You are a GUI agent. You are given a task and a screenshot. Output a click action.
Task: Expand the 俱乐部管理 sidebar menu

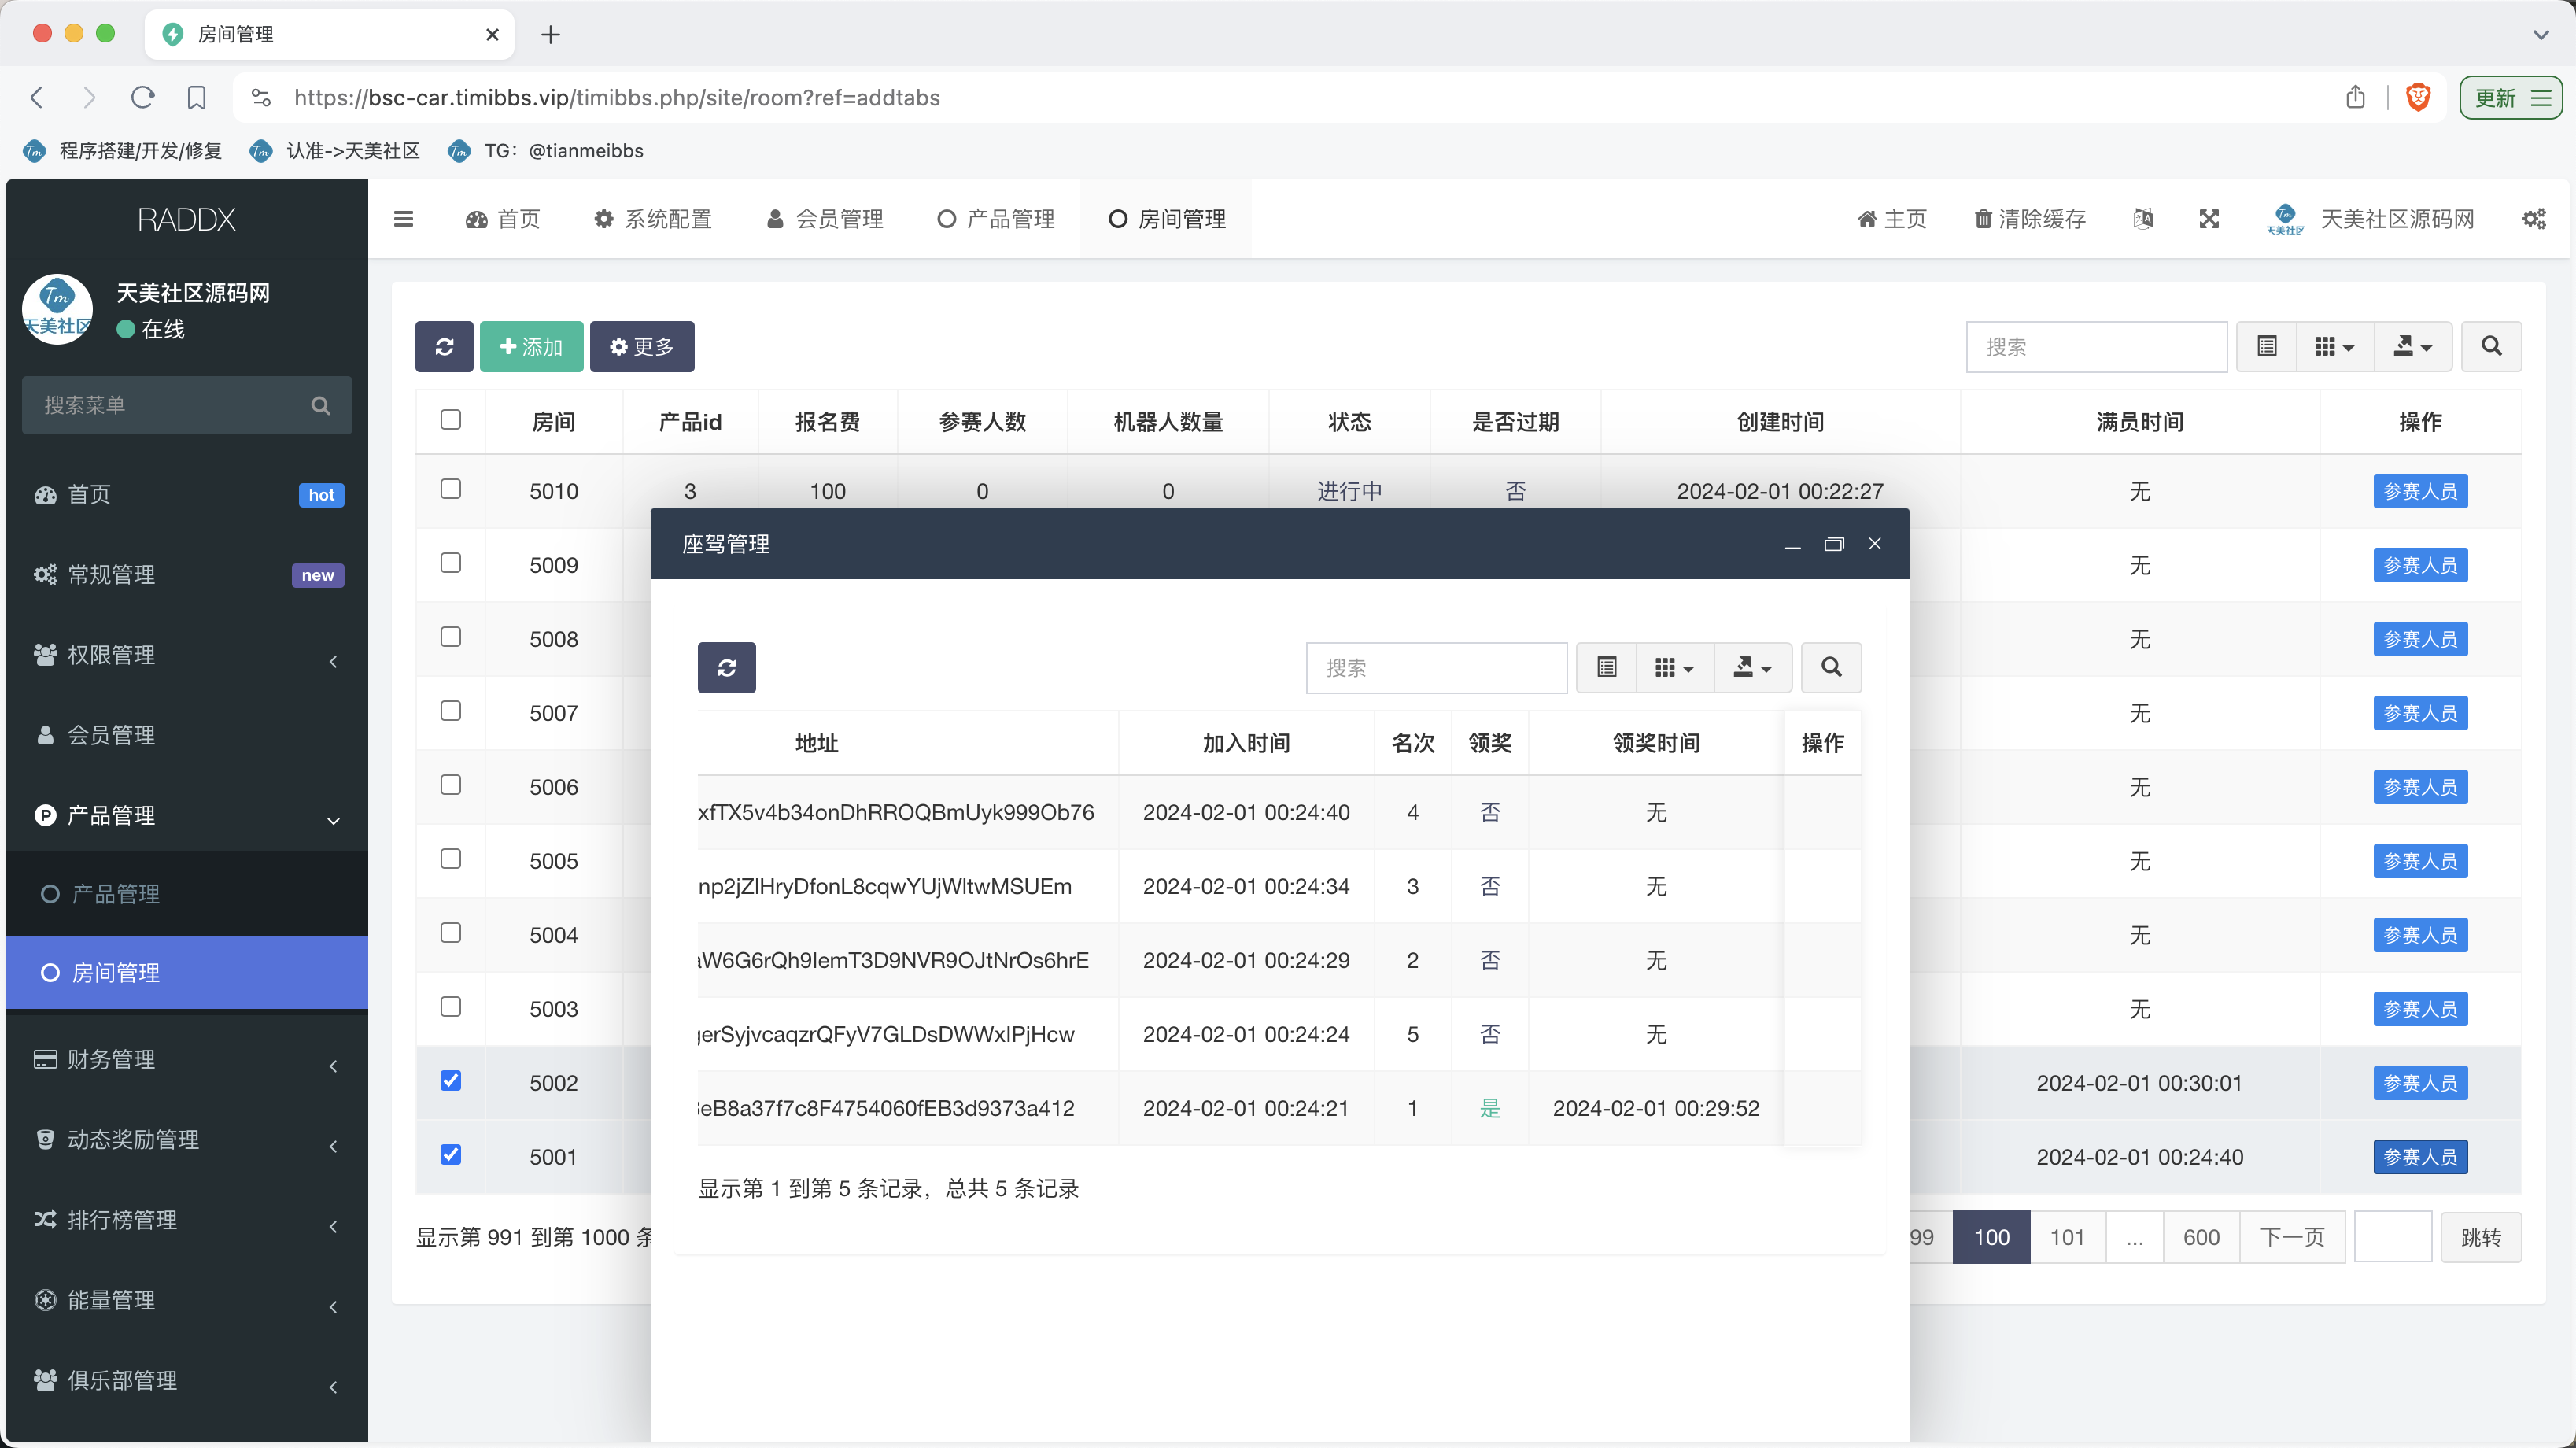[187, 1381]
